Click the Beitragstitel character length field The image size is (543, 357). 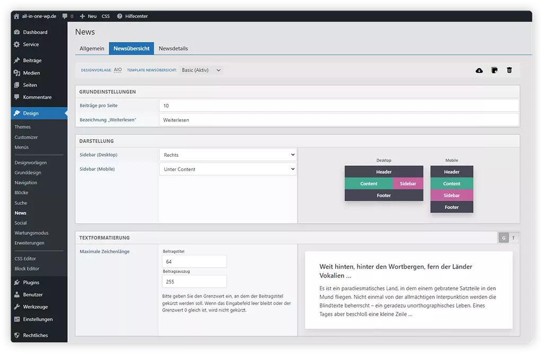(195, 262)
